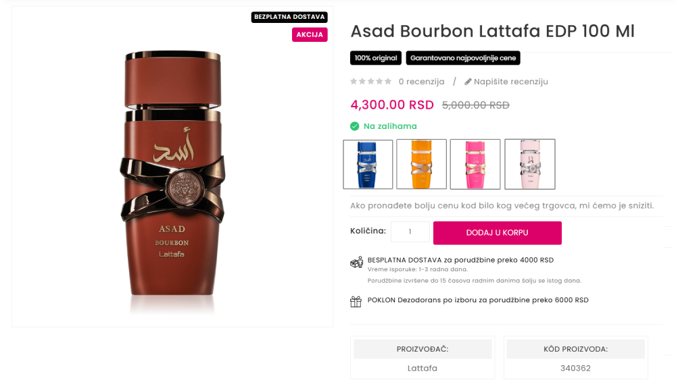Click the green in-stock checkmark icon
This screenshot has width=676, height=384.
[354, 126]
